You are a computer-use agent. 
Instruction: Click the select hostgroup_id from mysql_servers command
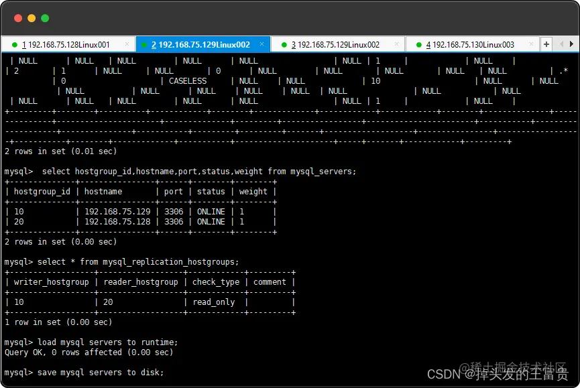pyautogui.click(x=199, y=172)
